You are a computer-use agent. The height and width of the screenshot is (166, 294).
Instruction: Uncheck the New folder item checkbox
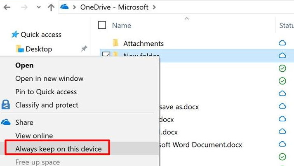point(106,54)
